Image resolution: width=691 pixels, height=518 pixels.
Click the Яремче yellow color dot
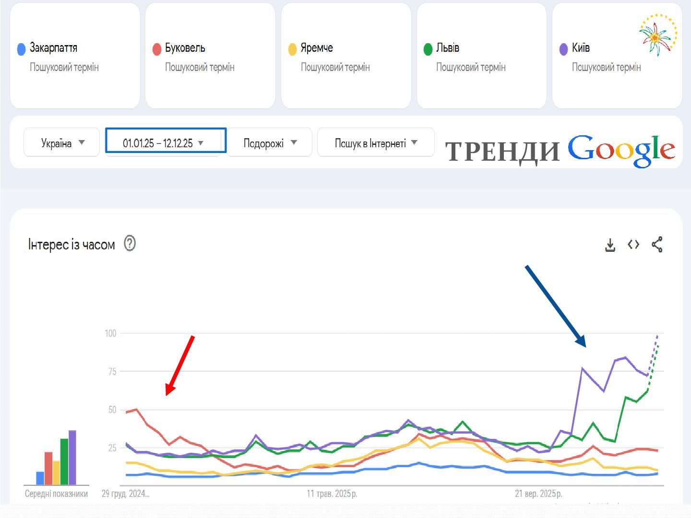click(x=292, y=49)
